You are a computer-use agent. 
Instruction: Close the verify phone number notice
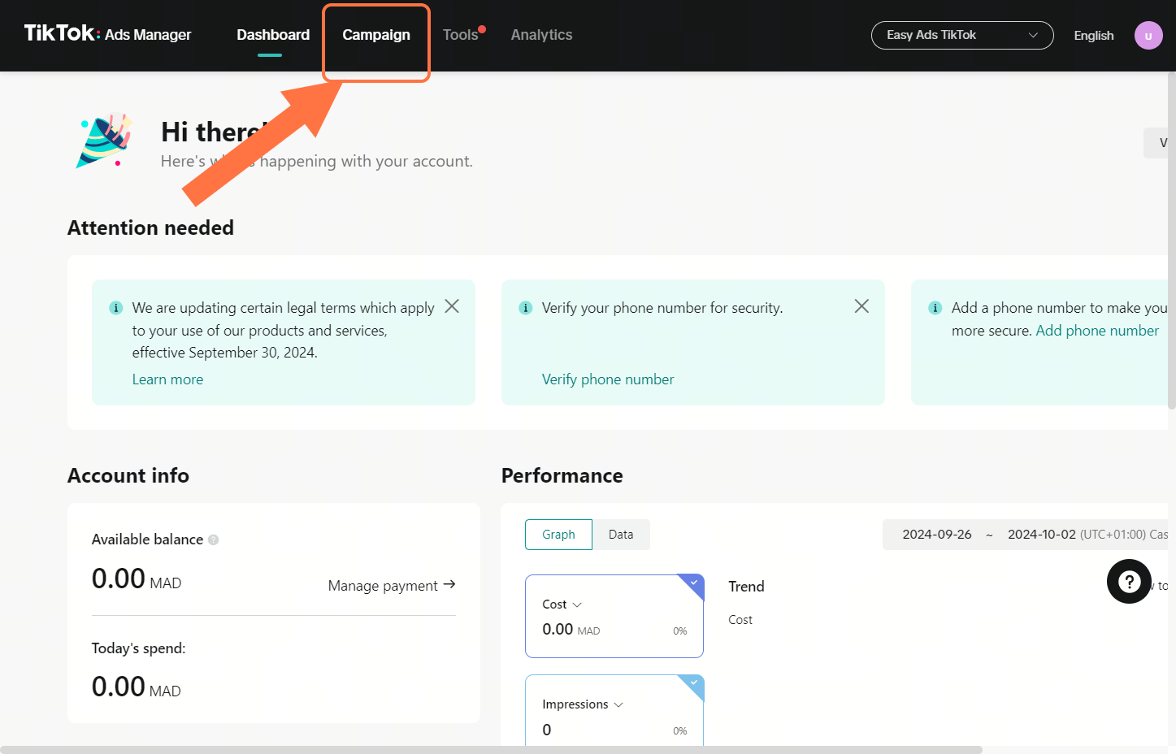point(861,306)
